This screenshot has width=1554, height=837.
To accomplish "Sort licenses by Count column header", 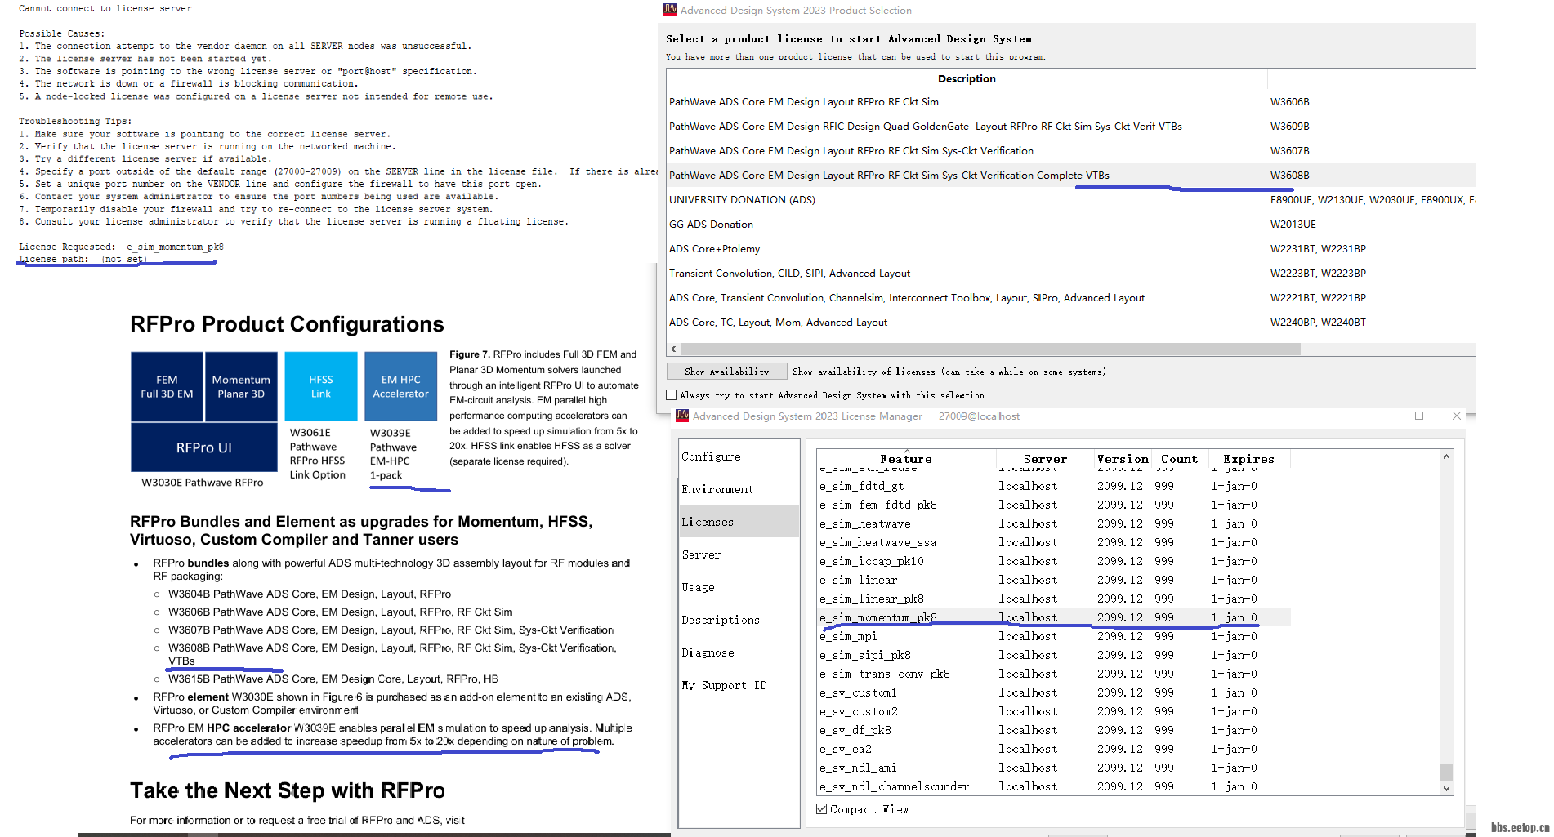I will click(x=1179, y=459).
